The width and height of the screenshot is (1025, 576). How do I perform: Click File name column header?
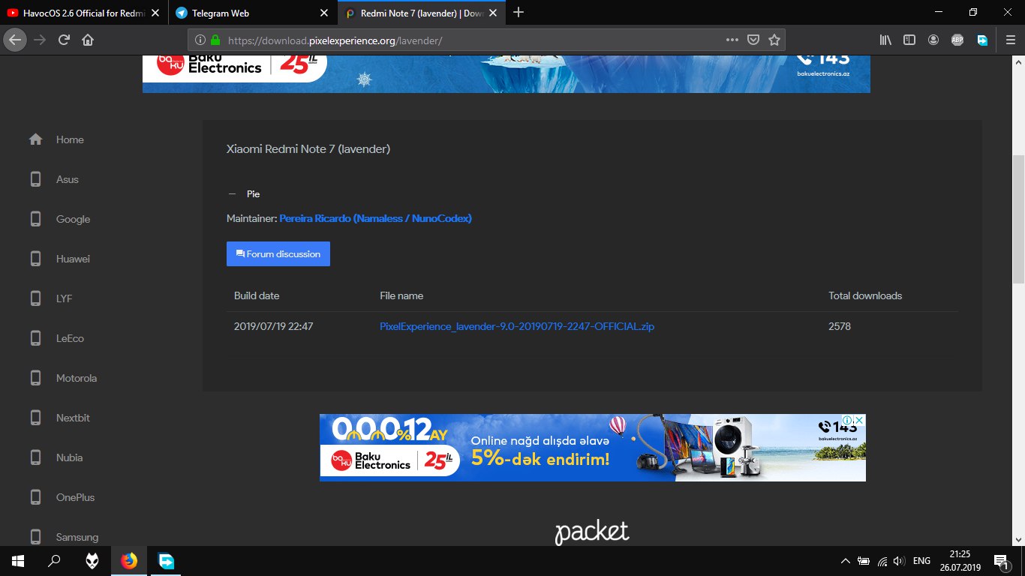point(401,295)
